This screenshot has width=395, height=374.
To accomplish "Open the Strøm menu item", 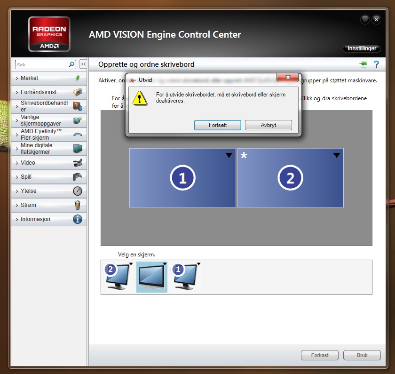I will 49,205.
